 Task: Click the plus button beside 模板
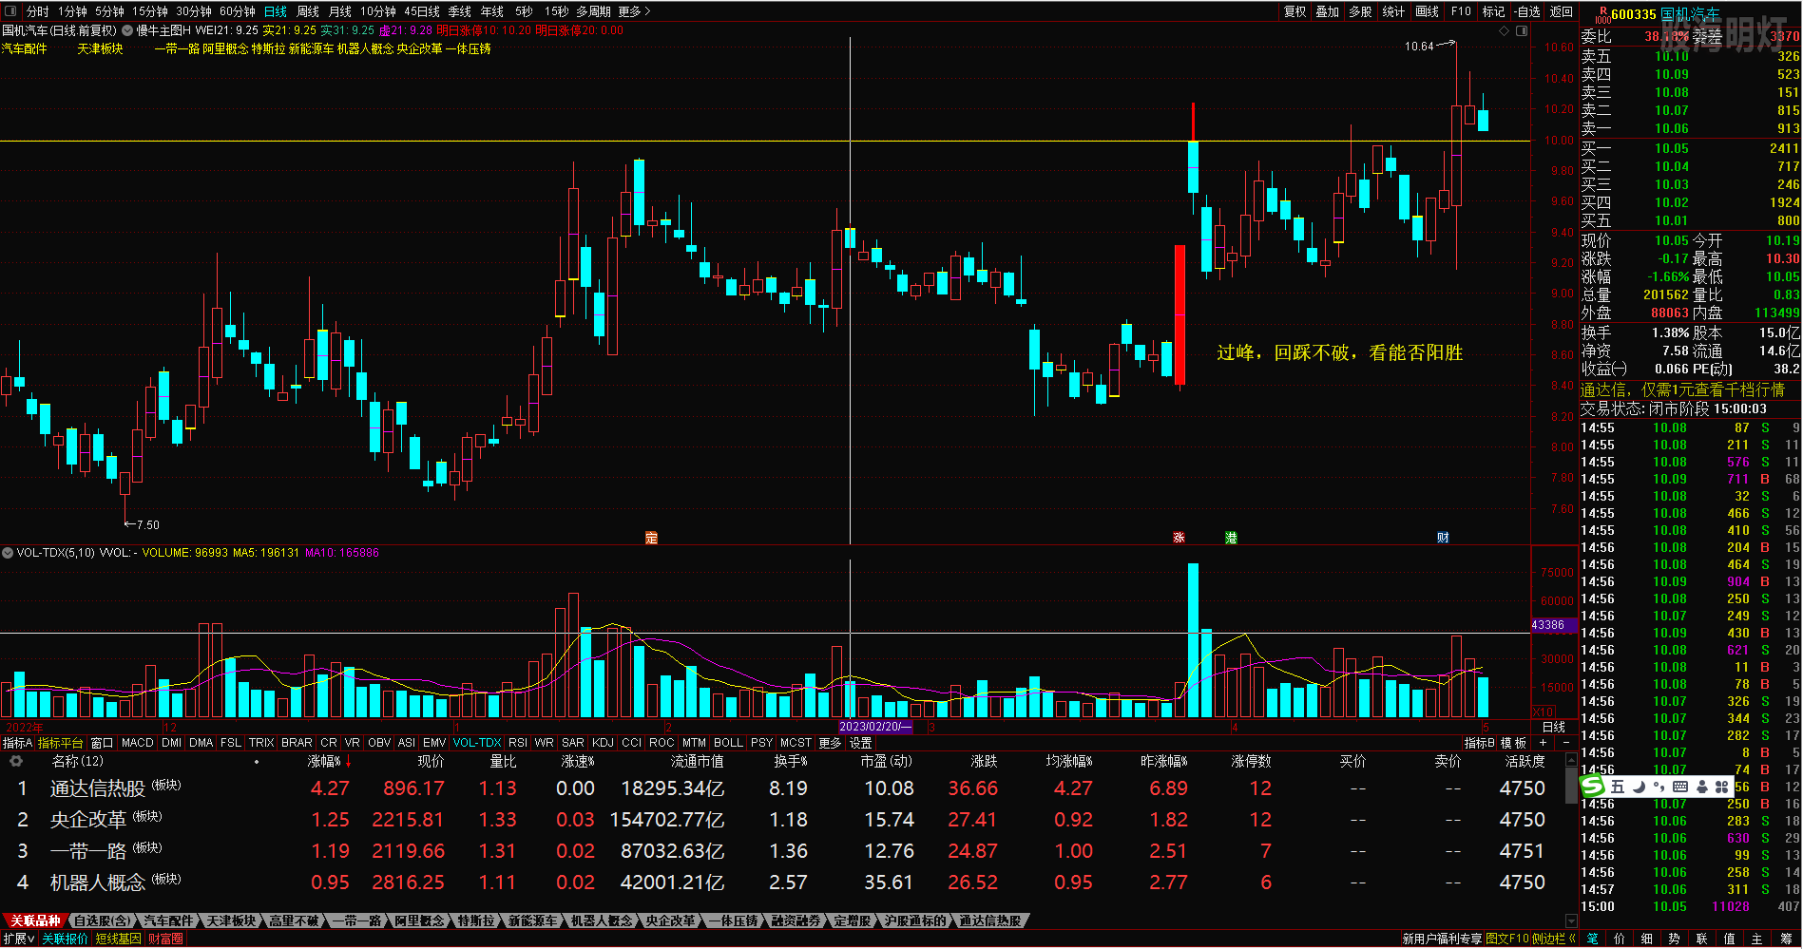click(1543, 743)
